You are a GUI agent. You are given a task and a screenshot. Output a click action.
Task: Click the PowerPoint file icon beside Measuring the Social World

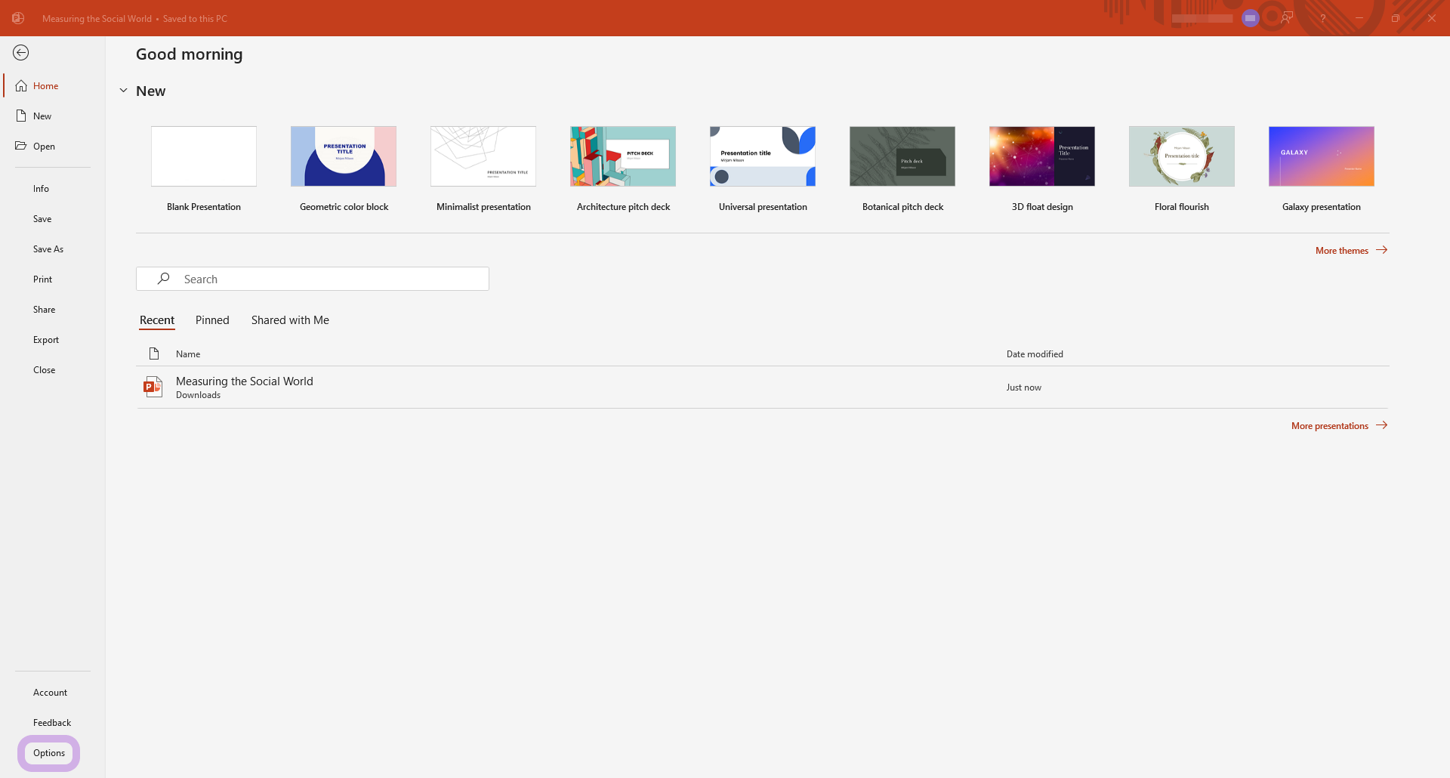[153, 387]
